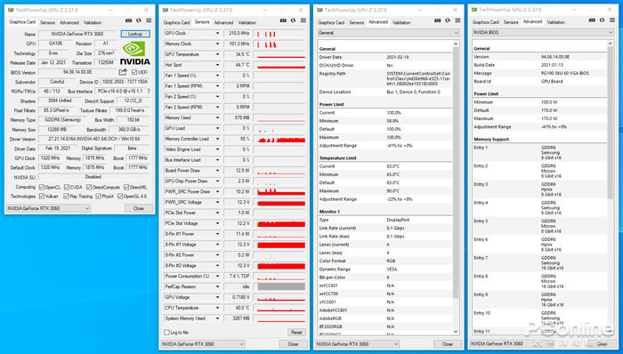623x354 pixels.
Task: Click camera icon in third window (General)
Action: pyautogui.click(x=438, y=20)
